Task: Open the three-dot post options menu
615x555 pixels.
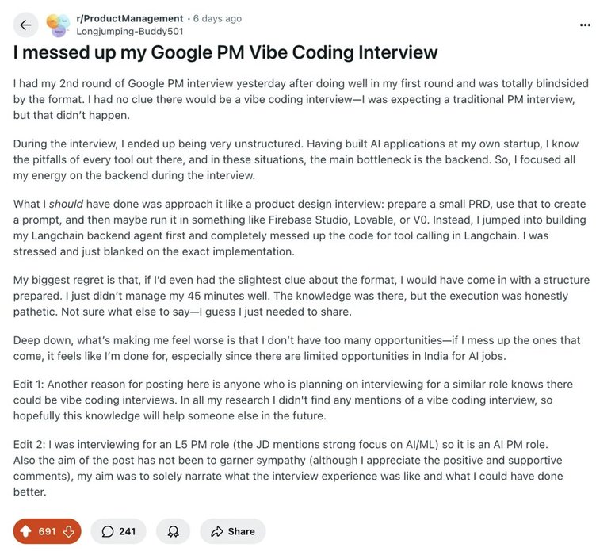Action: click(x=585, y=25)
